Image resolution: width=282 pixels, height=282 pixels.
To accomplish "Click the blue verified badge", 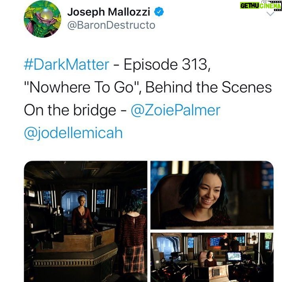I will 159,12.
